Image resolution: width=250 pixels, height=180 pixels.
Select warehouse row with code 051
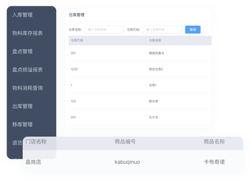[140, 53]
